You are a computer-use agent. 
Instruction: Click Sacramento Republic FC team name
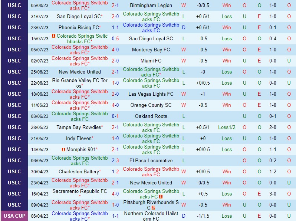(80, 191)
